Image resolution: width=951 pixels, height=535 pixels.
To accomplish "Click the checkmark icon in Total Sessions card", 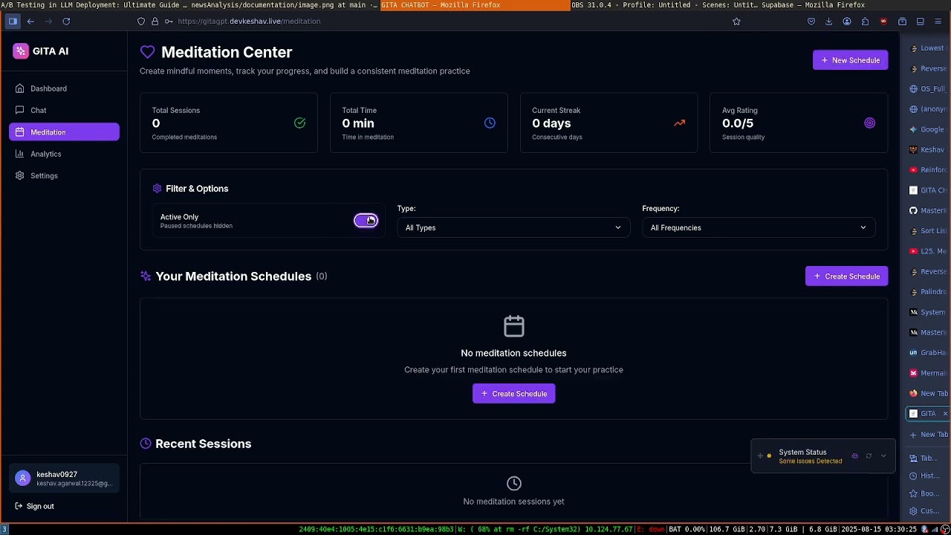I will pos(299,123).
